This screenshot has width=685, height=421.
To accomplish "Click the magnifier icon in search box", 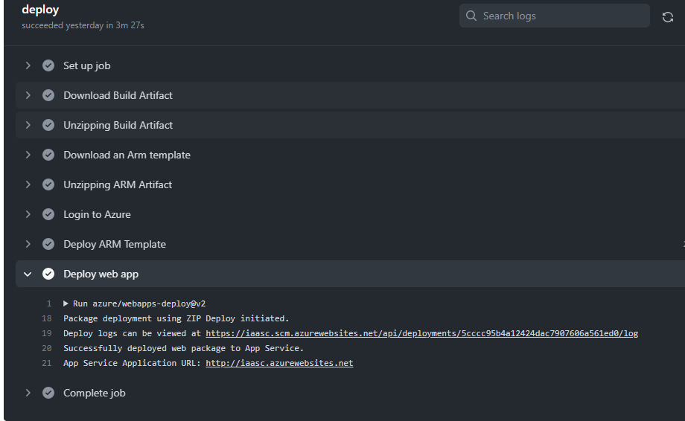I will pyautogui.click(x=471, y=16).
